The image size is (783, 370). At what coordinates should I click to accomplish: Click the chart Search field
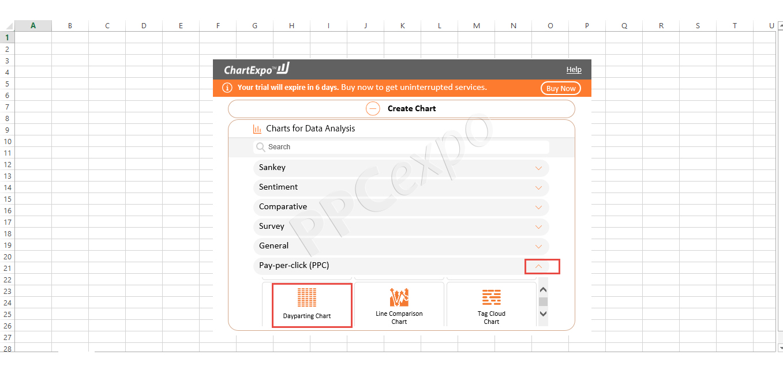click(401, 147)
